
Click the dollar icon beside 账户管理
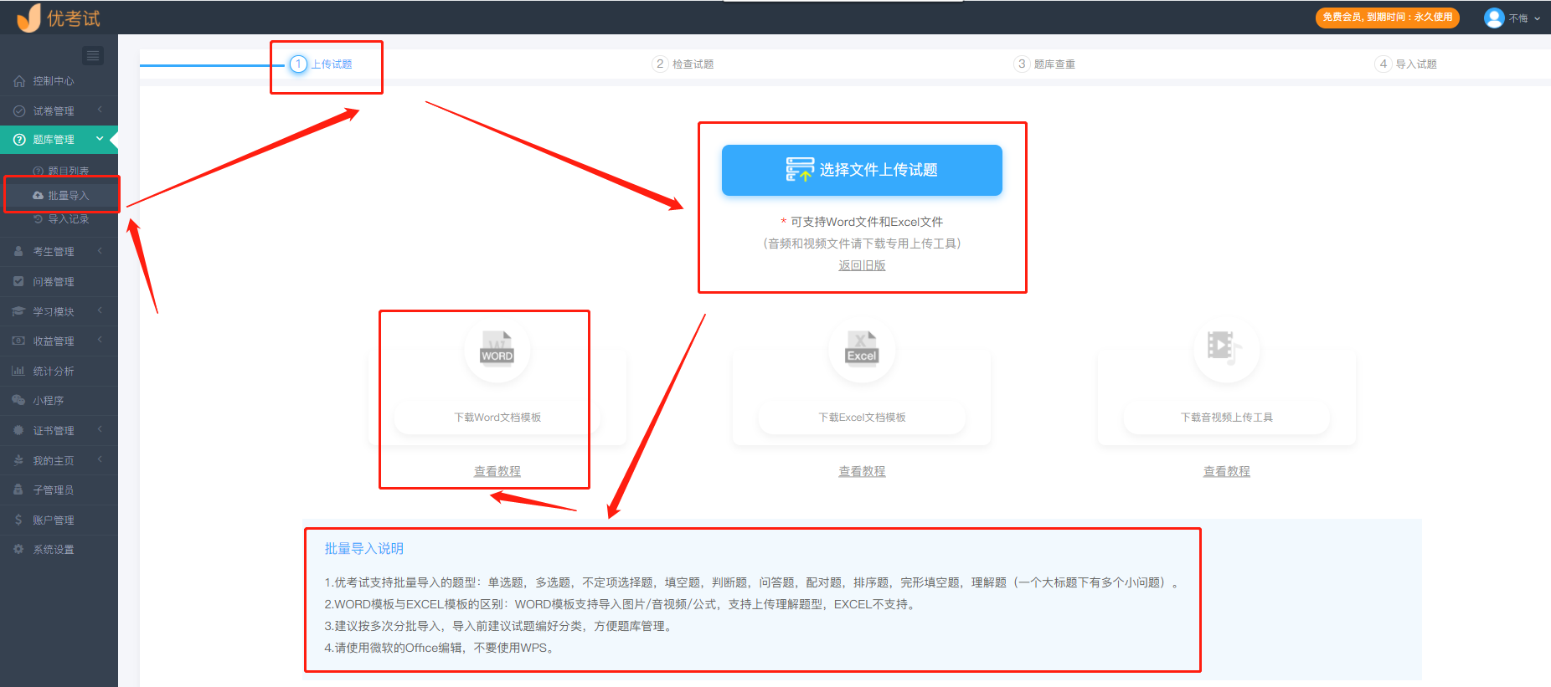point(18,520)
